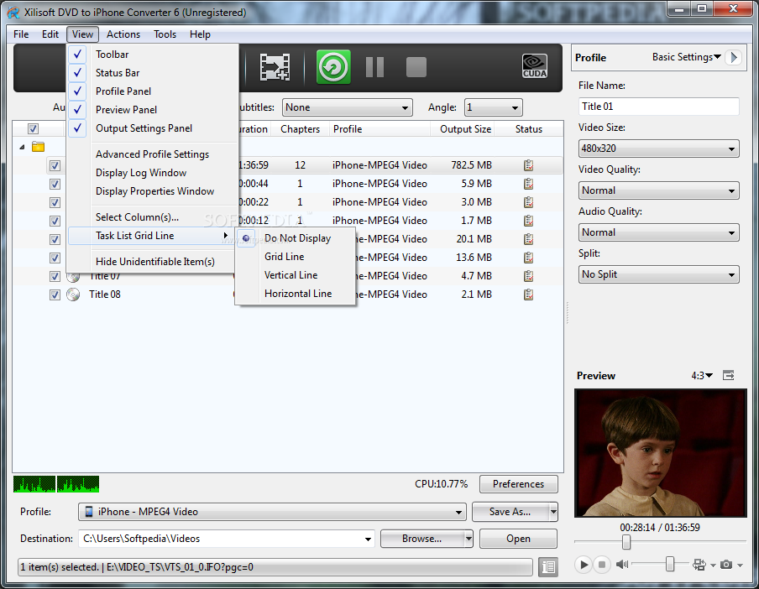Click the DVD folder icon in task list
The width and height of the screenshot is (759, 589).
tap(39, 147)
